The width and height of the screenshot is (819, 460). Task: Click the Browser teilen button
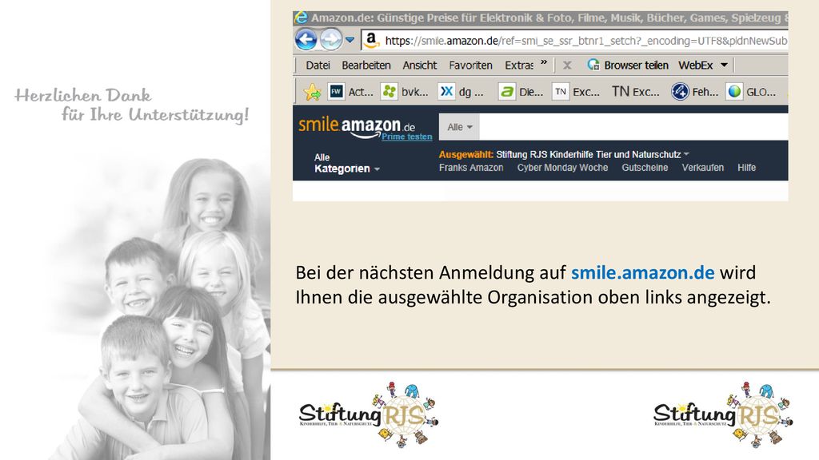click(628, 65)
